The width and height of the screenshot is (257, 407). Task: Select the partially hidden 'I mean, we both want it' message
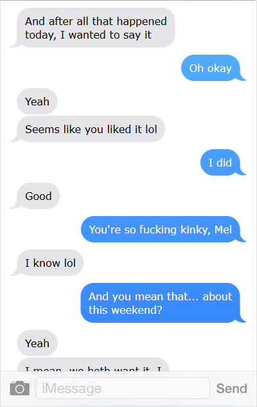(x=93, y=365)
